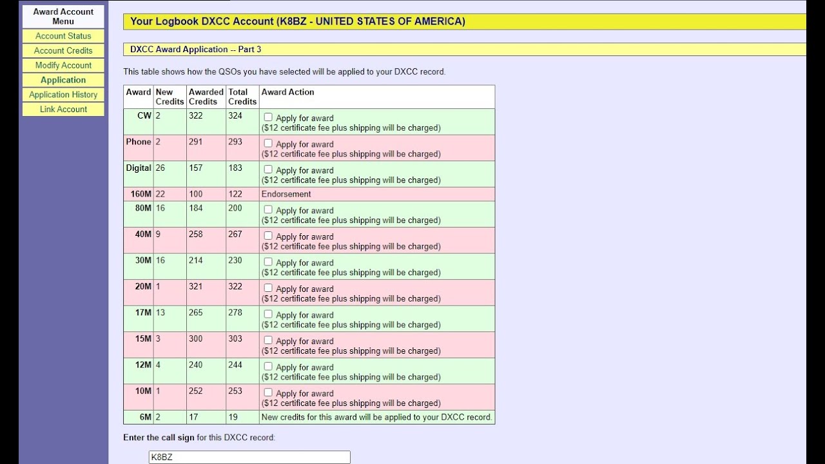Image resolution: width=825 pixels, height=464 pixels.
Task: Select Apply for award for 17M
Action: click(x=268, y=314)
